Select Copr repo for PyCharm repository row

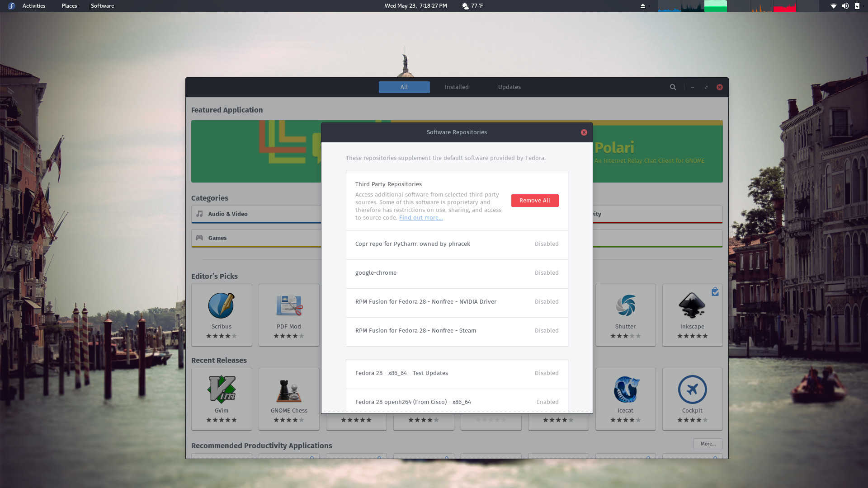[x=457, y=244]
